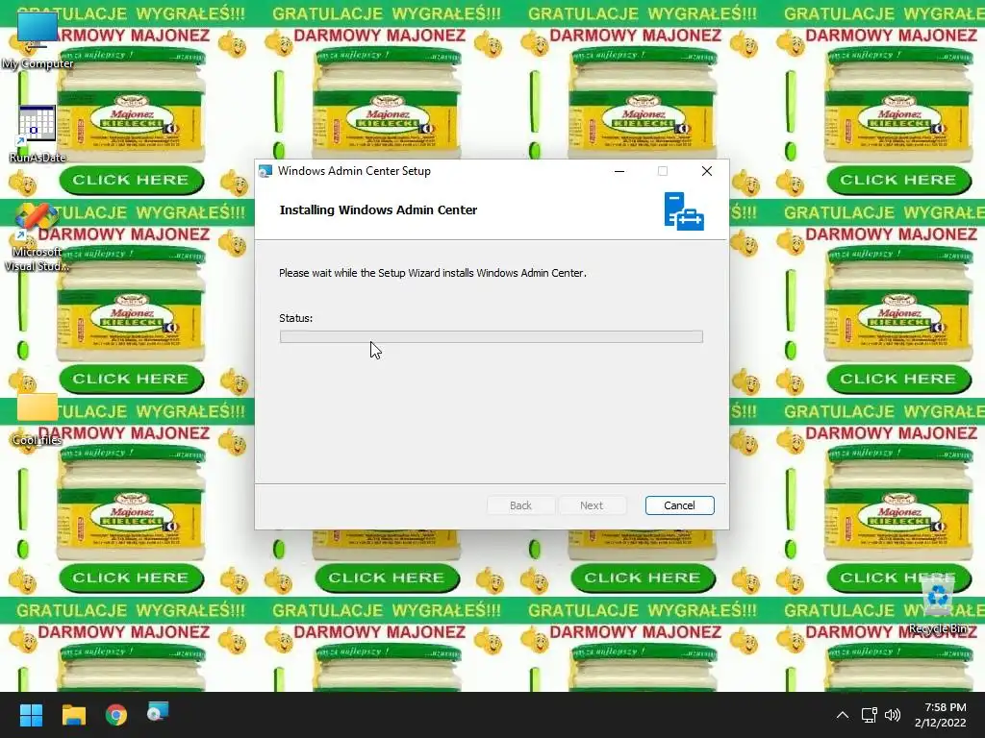Minimize the Windows Admin Center Setup window
985x738 pixels.
click(x=619, y=171)
